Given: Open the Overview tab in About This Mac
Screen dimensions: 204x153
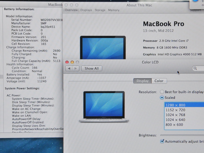Looking at the screenshot, I should pyautogui.click(x=71, y=10).
